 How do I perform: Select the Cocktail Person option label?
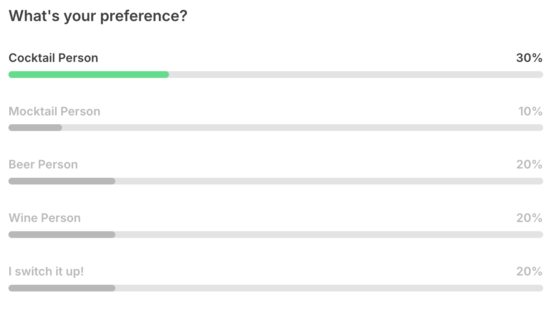[x=53, y=58]
